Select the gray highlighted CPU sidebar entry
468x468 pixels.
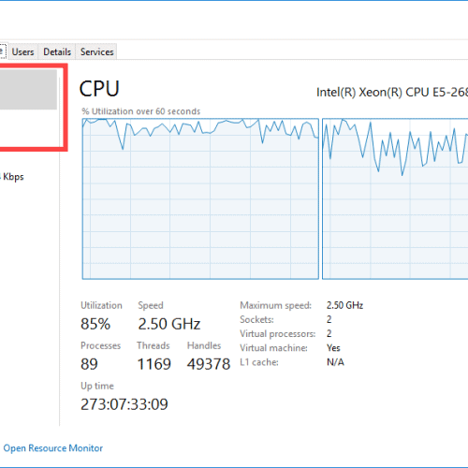[28, 89]
